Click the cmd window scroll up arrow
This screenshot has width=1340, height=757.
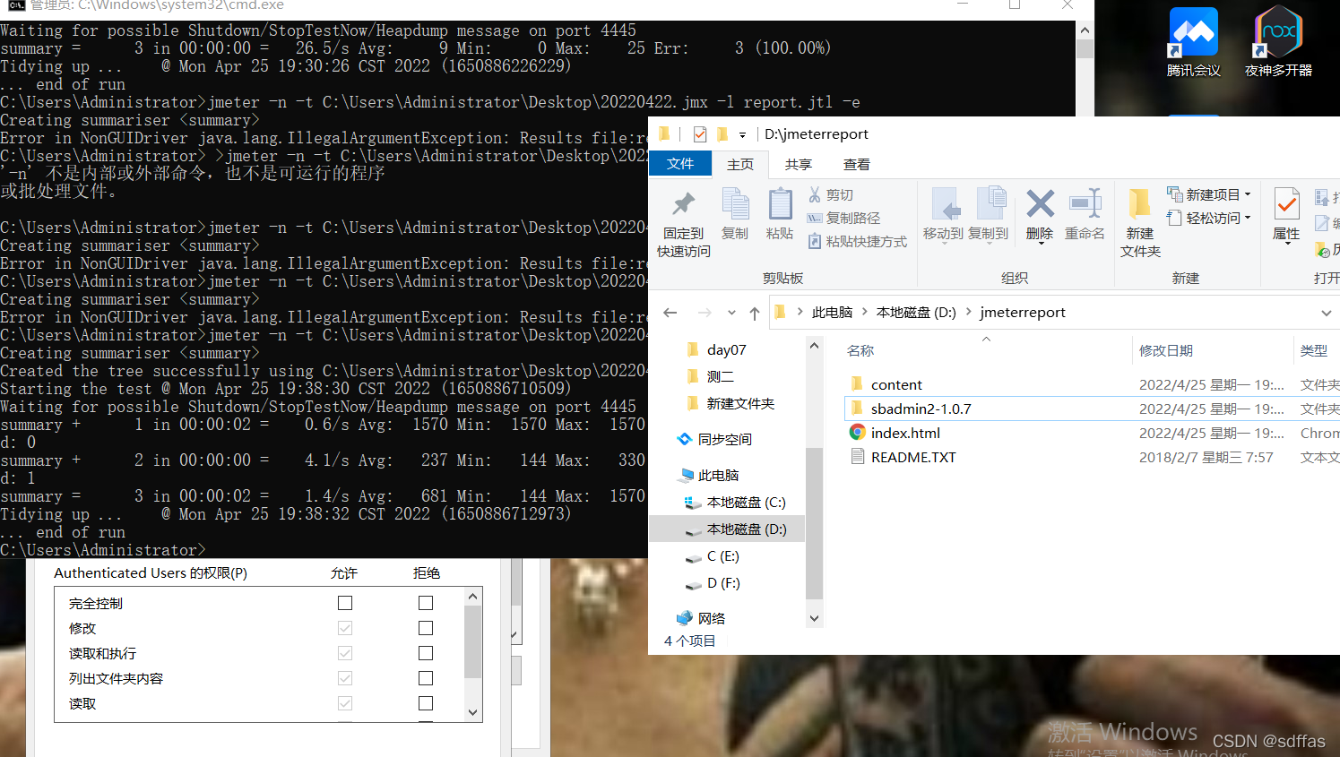click(x=1085, y=29)
